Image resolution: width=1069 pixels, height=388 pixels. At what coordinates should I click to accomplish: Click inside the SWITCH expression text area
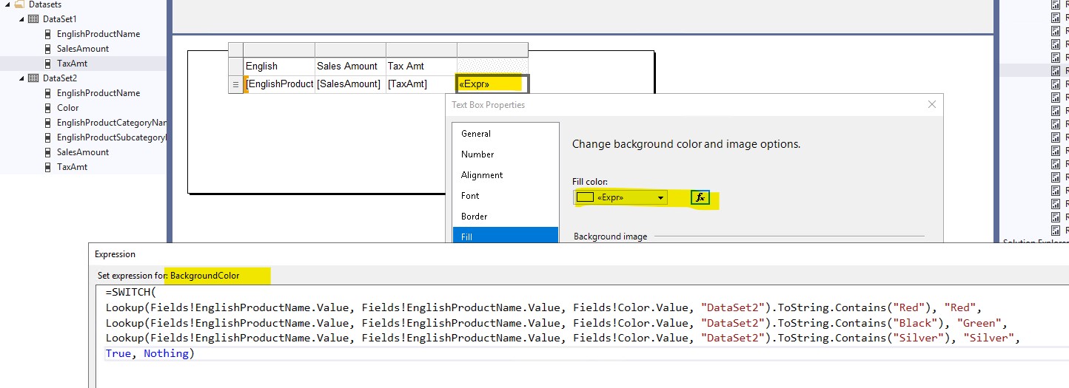[583, 336]
